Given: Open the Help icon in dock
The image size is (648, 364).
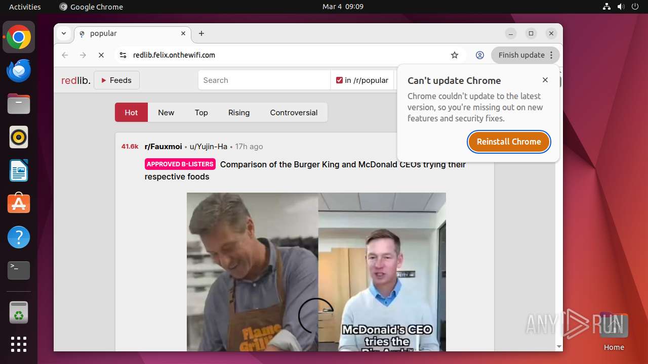Looking at the screenshot, I should tap(19, 237).
